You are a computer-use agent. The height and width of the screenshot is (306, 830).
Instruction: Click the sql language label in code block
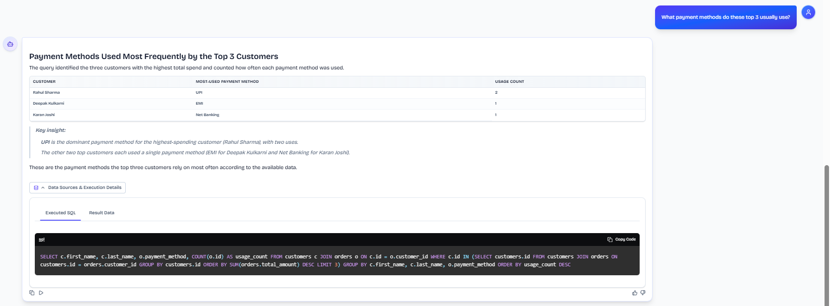pyautogui.click(x=42, y=240)
